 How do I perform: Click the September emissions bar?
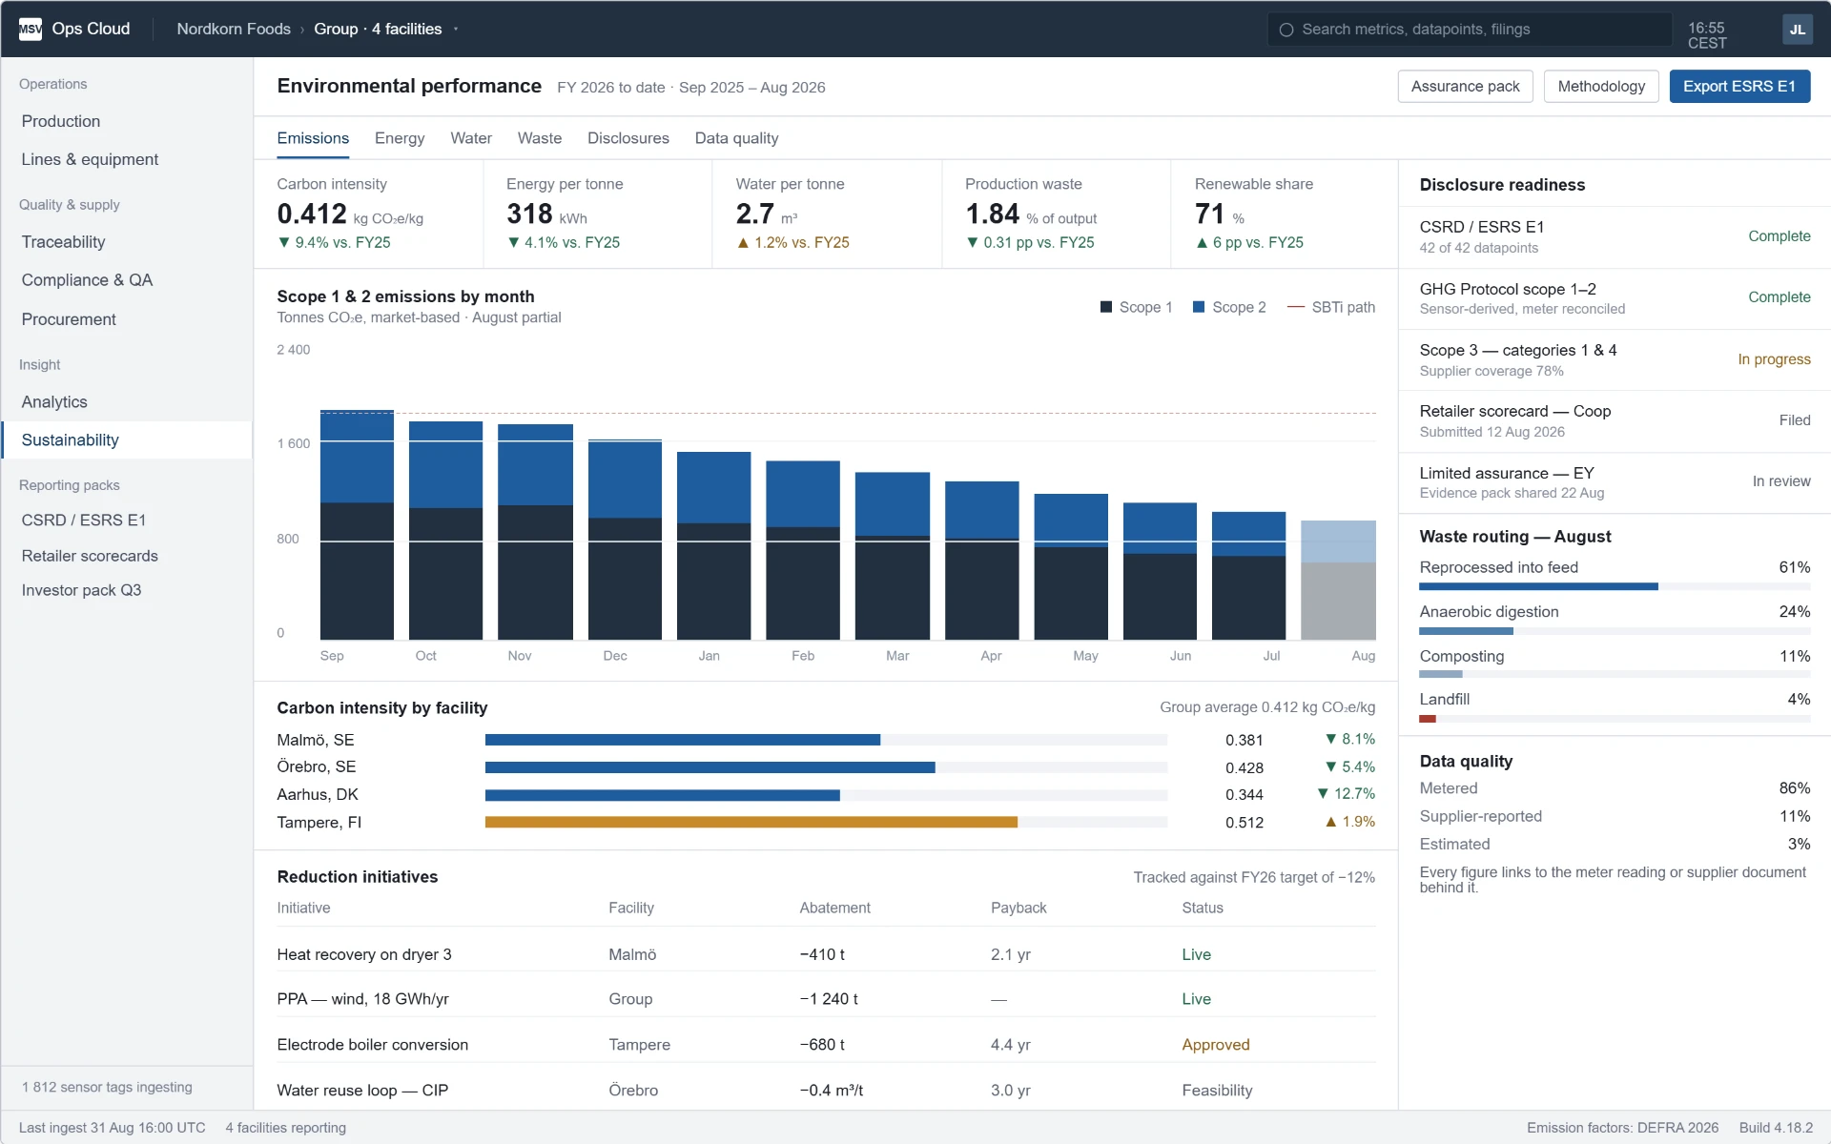(x=357, y=525)
